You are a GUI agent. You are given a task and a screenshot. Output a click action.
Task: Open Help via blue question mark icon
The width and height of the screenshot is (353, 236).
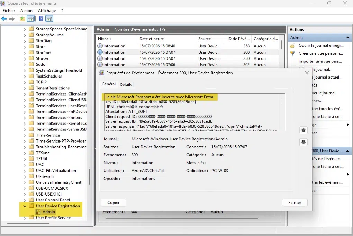[41, 19]
